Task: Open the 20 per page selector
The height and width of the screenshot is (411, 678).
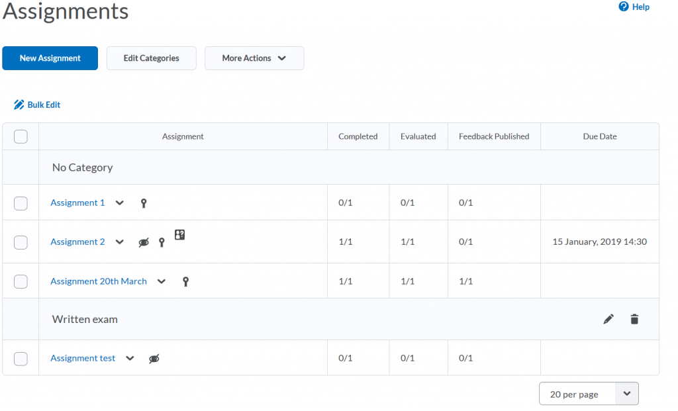Action: tap(588, 393)
